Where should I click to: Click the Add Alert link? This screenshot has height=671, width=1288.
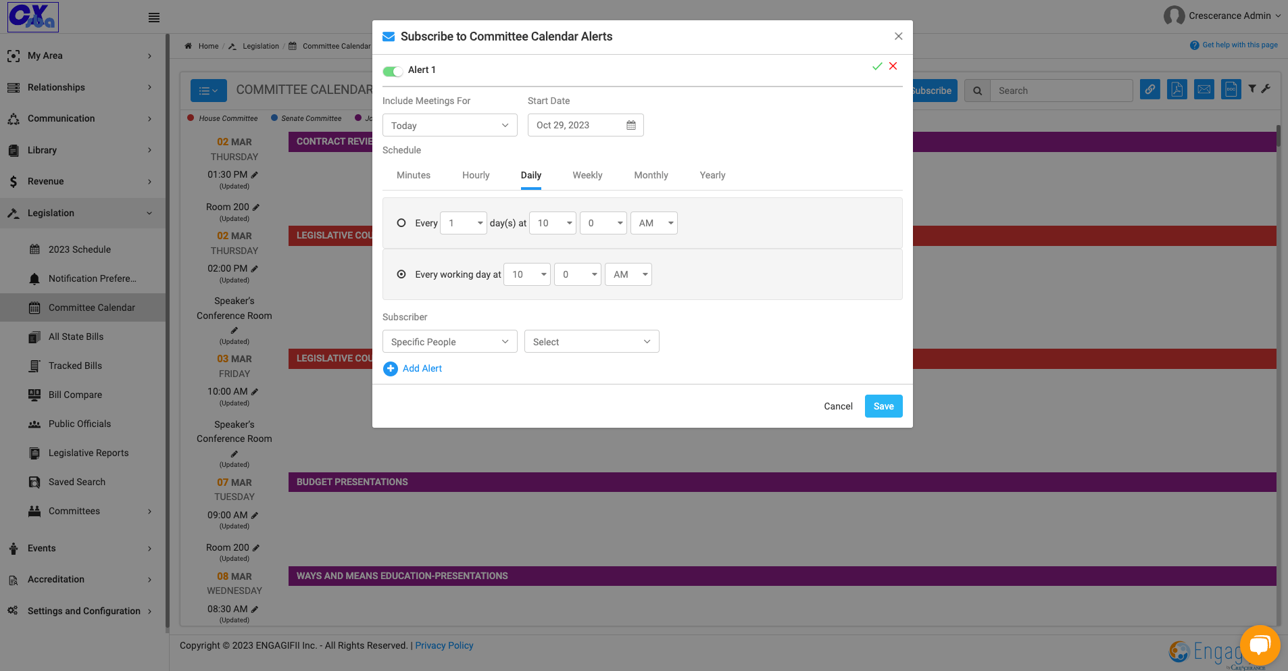[x=422, y=368]
